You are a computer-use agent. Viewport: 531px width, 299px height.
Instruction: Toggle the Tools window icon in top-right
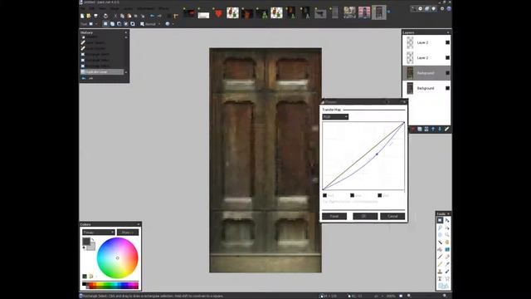(413, 9)
